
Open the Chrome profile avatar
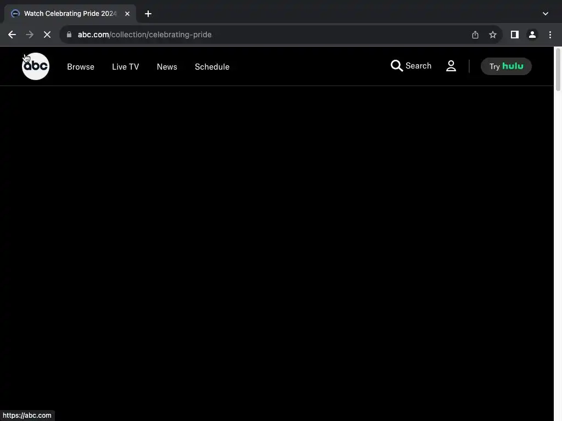point(532,35)
